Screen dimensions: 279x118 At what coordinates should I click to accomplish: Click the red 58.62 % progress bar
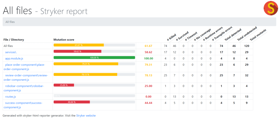pyautogui.click(x=77, y=51)
